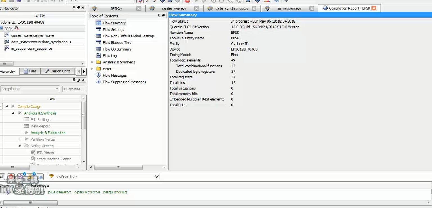This screenshot has height=208, width=432.
Task: Float the Tasks panel
Action: (78, 80)
